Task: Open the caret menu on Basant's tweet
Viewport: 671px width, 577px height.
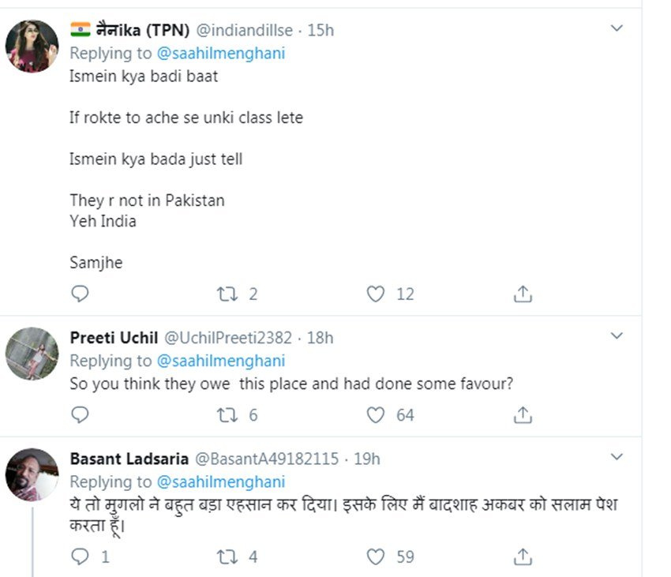Action: point(617,456)
